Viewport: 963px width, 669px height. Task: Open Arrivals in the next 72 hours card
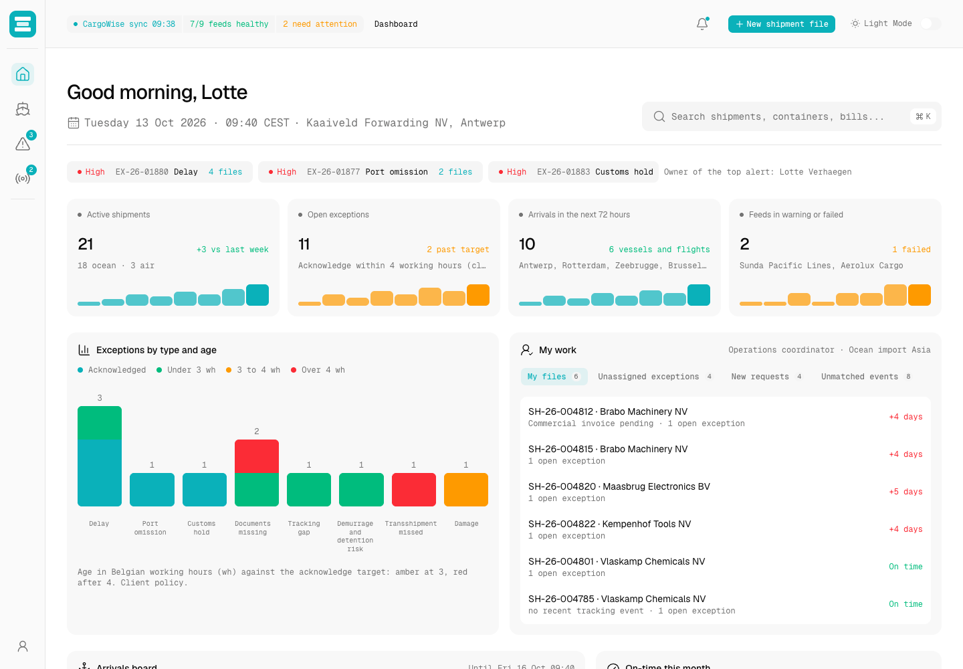pos(615,258)
